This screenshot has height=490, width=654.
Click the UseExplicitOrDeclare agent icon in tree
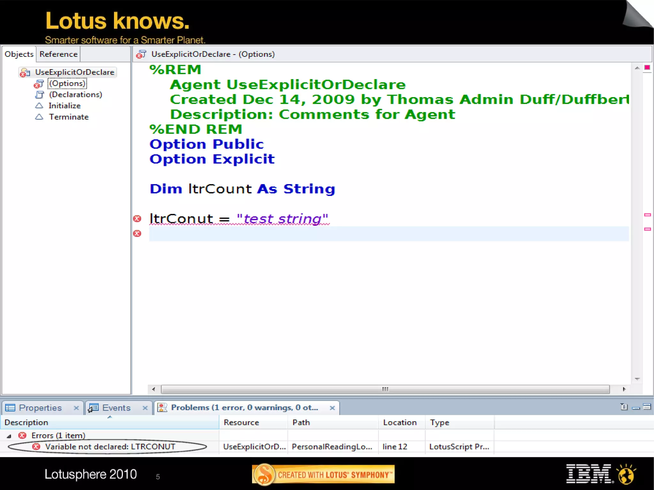[x=25, y=72]
